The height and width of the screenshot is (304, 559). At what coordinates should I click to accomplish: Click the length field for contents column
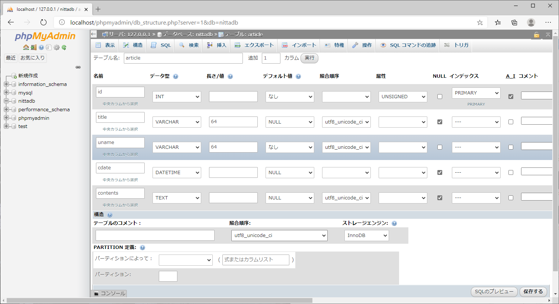click(x=233, y=198)
